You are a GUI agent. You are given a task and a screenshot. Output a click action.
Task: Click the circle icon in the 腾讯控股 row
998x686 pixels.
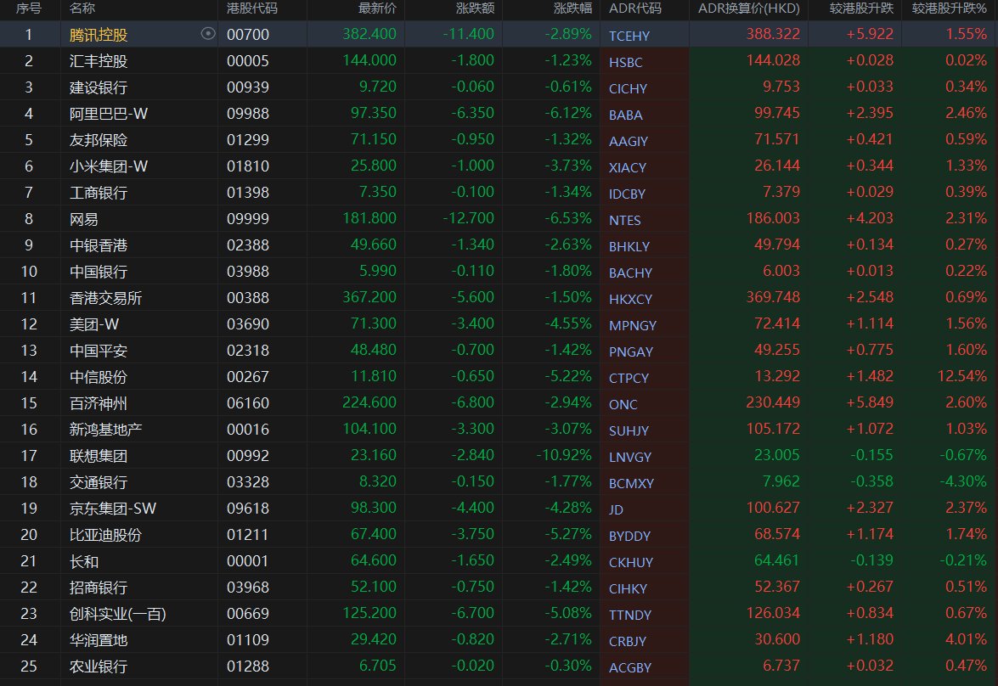coord(208,34)
